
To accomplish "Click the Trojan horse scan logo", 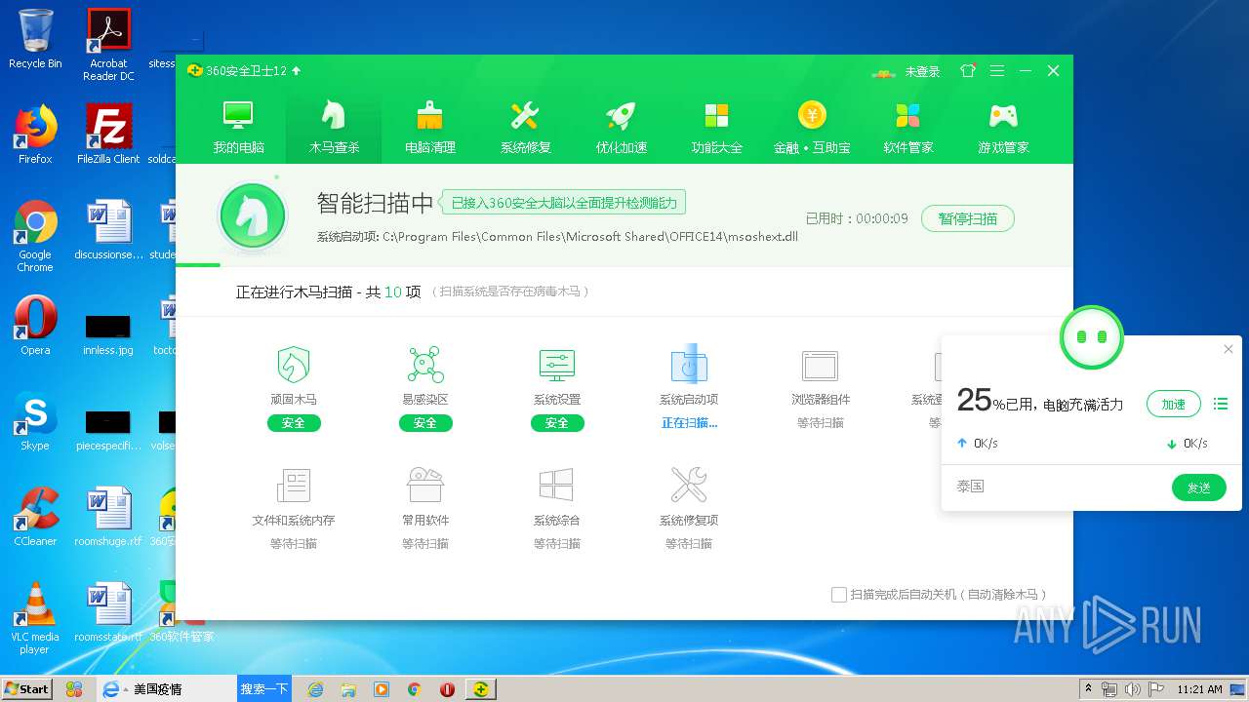I will coord(253,216).
